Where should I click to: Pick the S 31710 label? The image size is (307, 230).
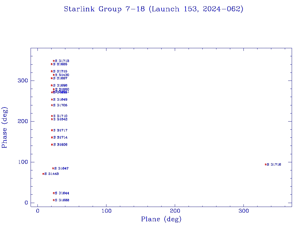point(60,116)
